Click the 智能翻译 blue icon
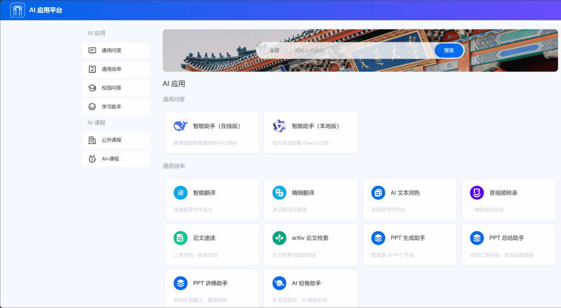The width and height of the screenshot is (561, 308). click(180, 193)
